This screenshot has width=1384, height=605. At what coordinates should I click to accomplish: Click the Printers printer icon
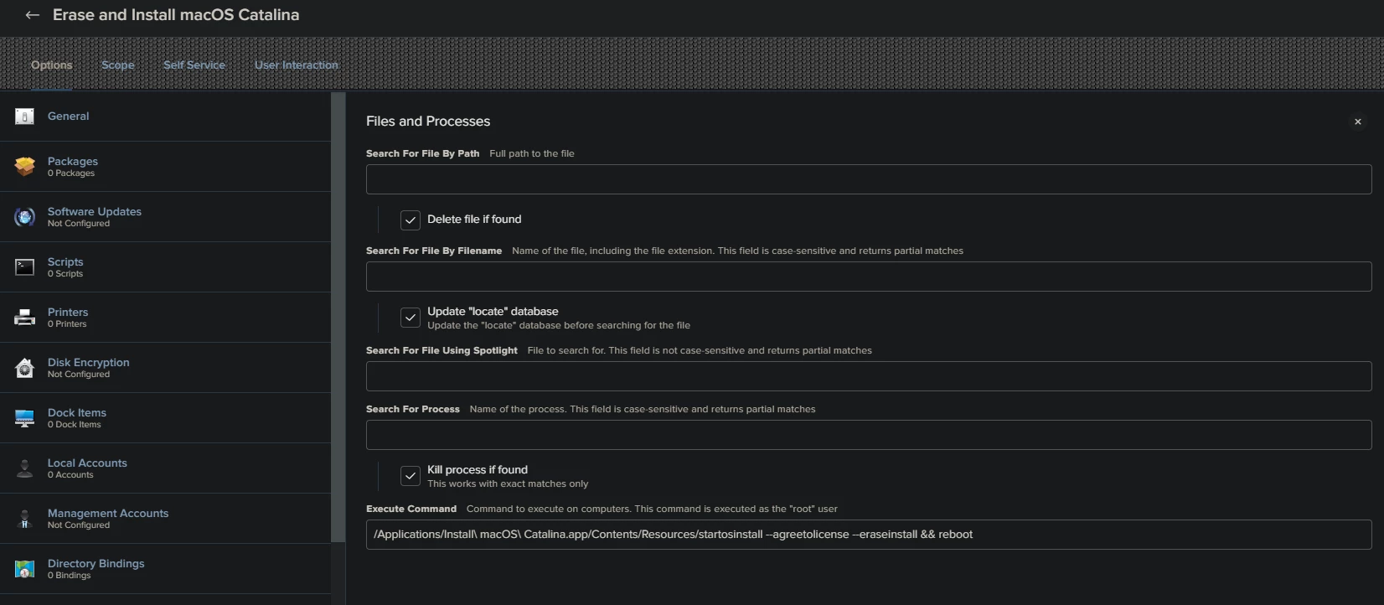point(25,318)
